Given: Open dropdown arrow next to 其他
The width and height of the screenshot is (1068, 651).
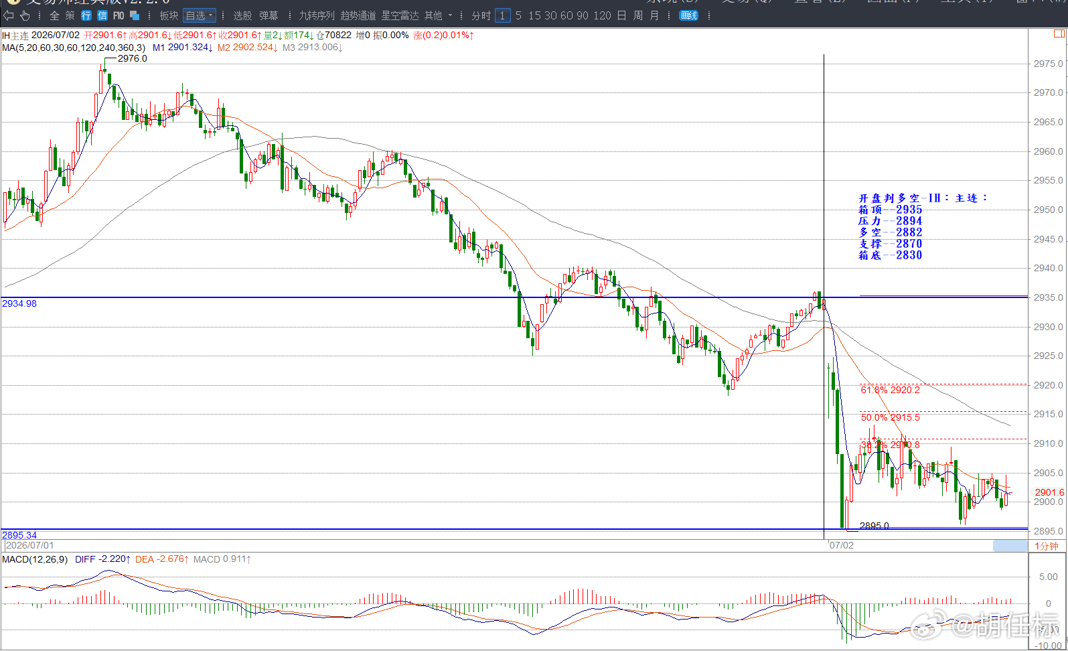Looking at the screenshot, I should 451,15.
